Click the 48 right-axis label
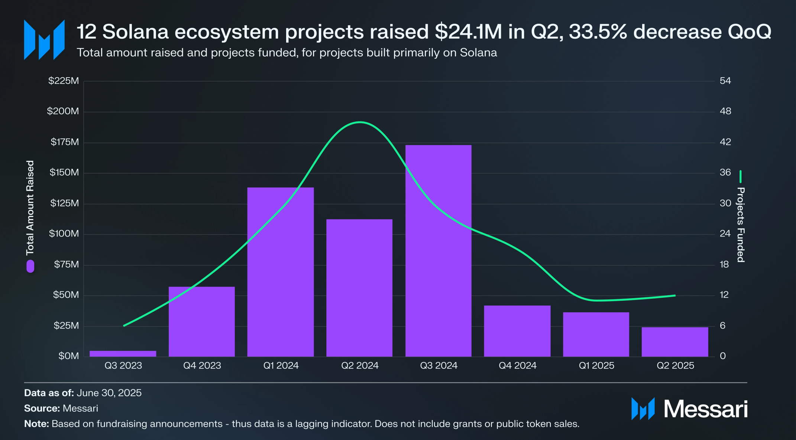This screenshot has width=796, height=440. pyautogui.click(x=725, y=111)
